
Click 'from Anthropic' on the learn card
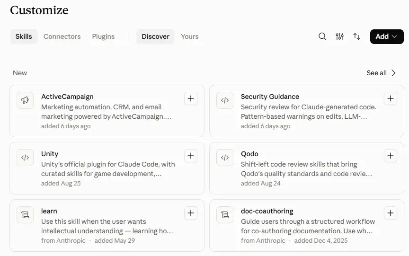pyautogui.click(x=63, y=240)
